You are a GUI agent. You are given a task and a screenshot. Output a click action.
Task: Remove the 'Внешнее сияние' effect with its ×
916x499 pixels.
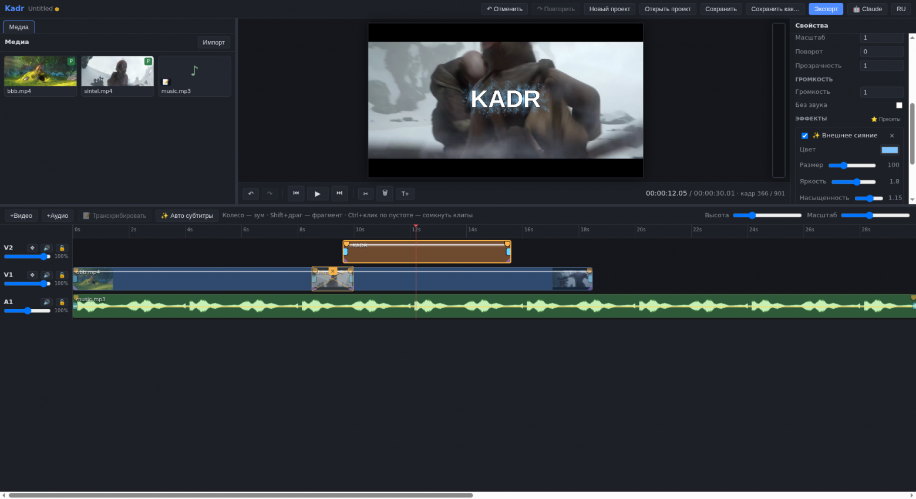892,136
